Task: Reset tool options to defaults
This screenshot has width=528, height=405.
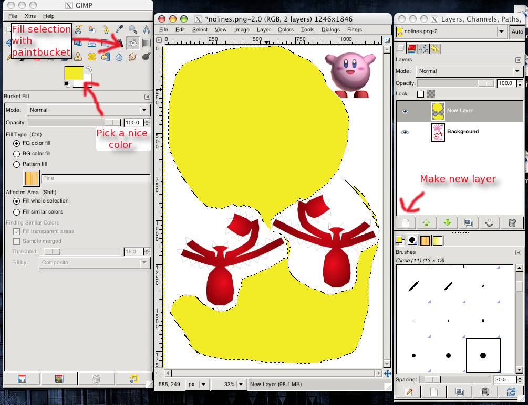Action: (x=133, y=378)
